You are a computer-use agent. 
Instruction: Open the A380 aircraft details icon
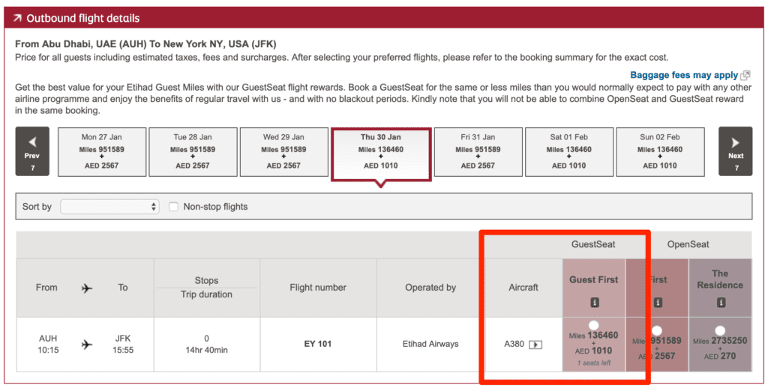pyautogui.click(x=535, y=345)
